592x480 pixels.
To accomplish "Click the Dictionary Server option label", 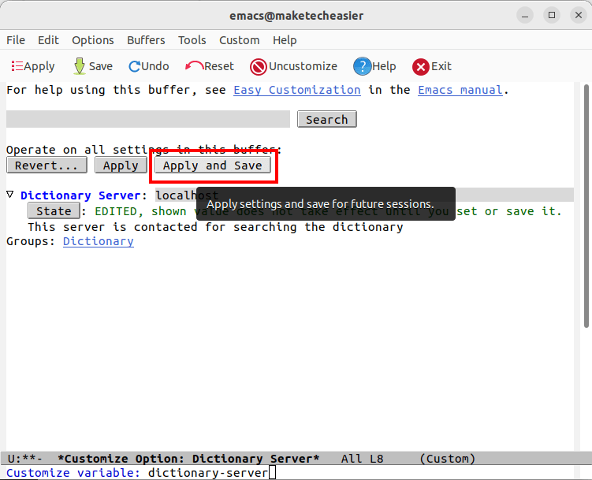I will coord(80,195).
